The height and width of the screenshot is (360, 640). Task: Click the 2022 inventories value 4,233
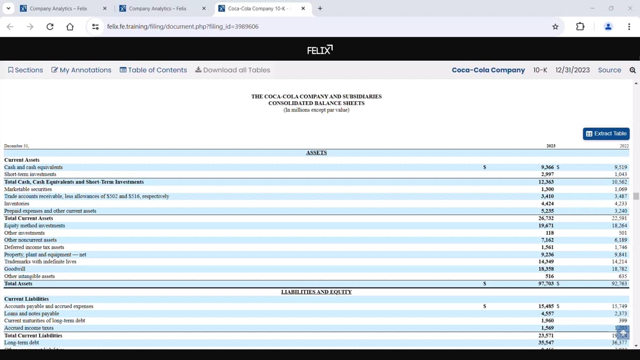click(x=621, y=203)
